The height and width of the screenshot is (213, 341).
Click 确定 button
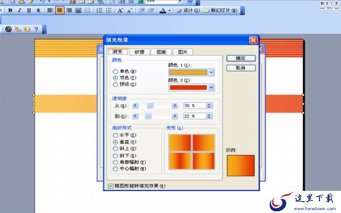coord(241,59)
